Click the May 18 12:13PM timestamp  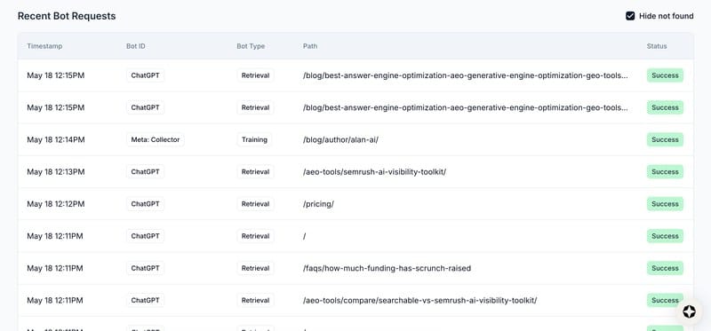point(56,172)
